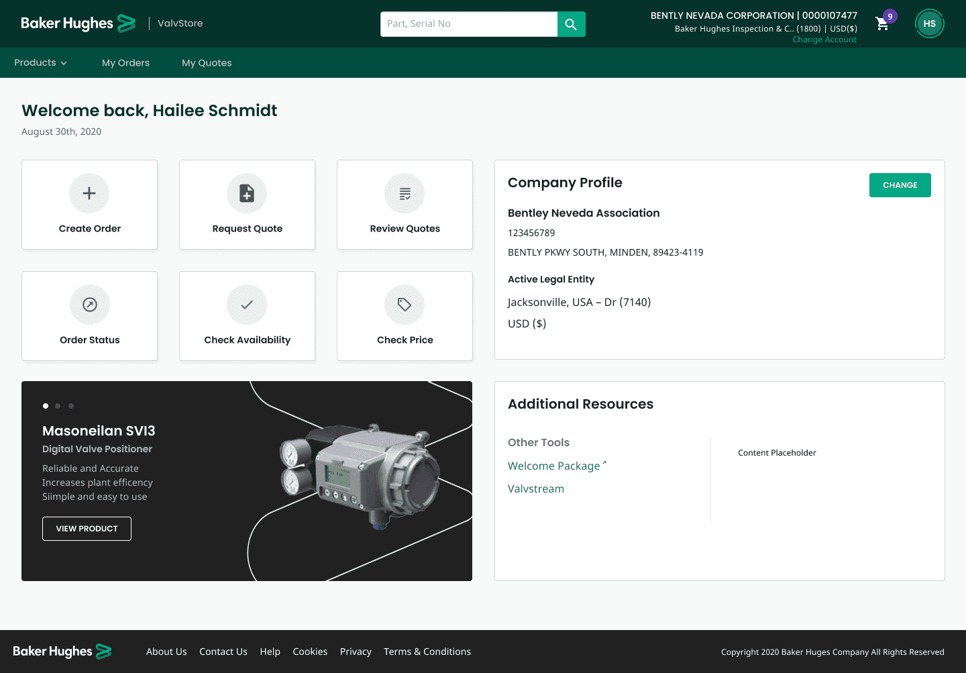Click the Review Quotes card label

click(405, 229)
